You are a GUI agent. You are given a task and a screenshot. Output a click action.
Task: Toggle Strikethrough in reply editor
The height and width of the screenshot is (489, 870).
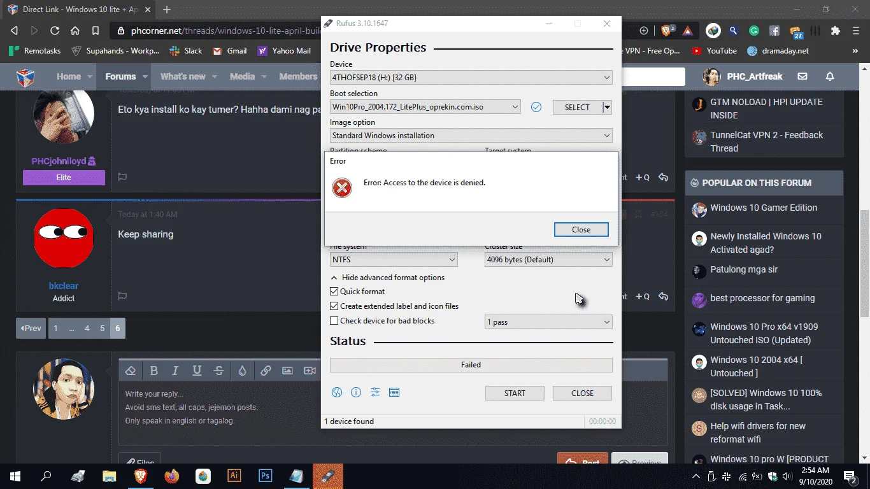pyautogui.click(x=218, y=371)
